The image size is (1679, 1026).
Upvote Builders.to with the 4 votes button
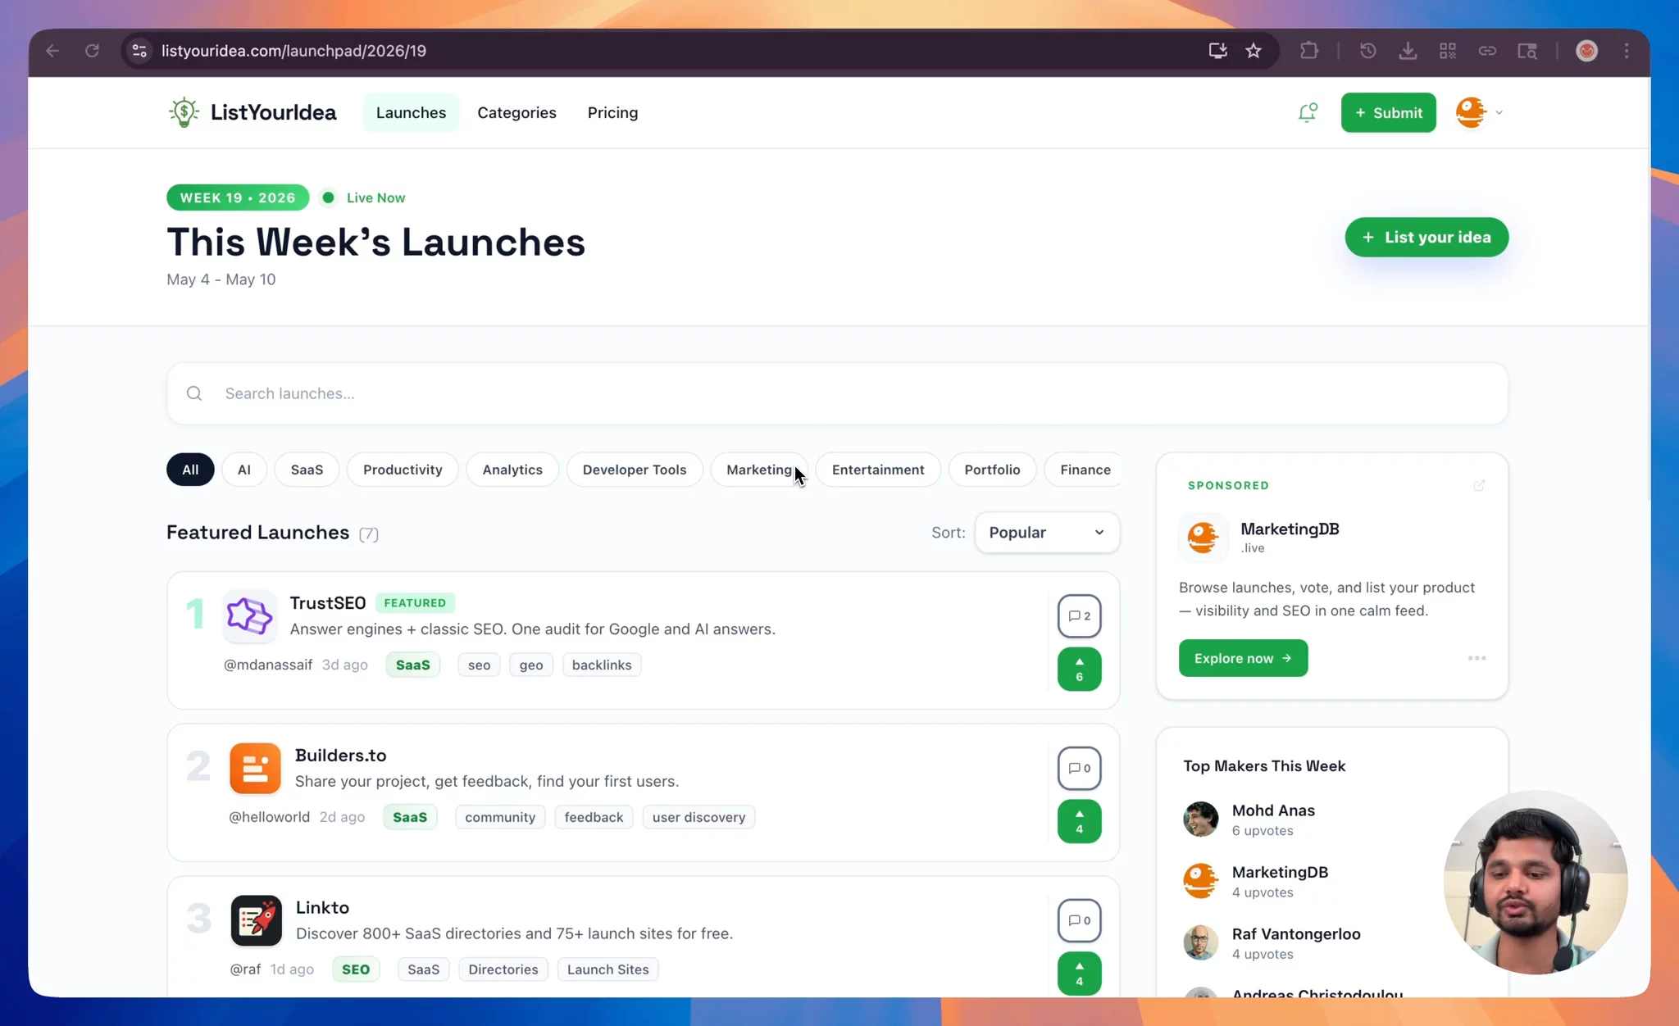(1079, 821)
